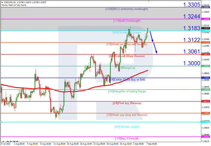Click the [6/8]Pivot sell (Major Reverse) label
The height and width of the screenshot is (146, 211).
click(127, 56)
